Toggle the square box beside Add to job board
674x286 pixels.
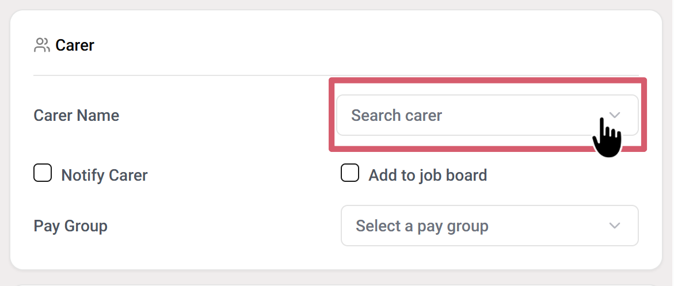coord(350,173)
